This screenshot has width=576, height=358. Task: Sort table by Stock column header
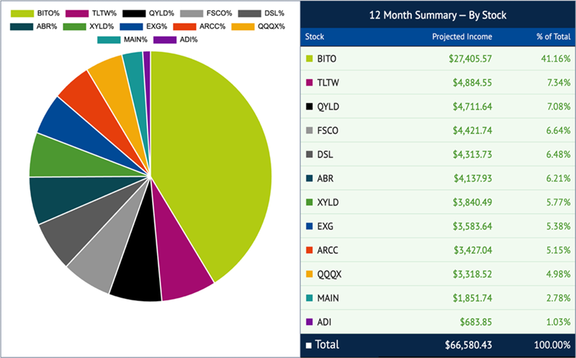315,37
